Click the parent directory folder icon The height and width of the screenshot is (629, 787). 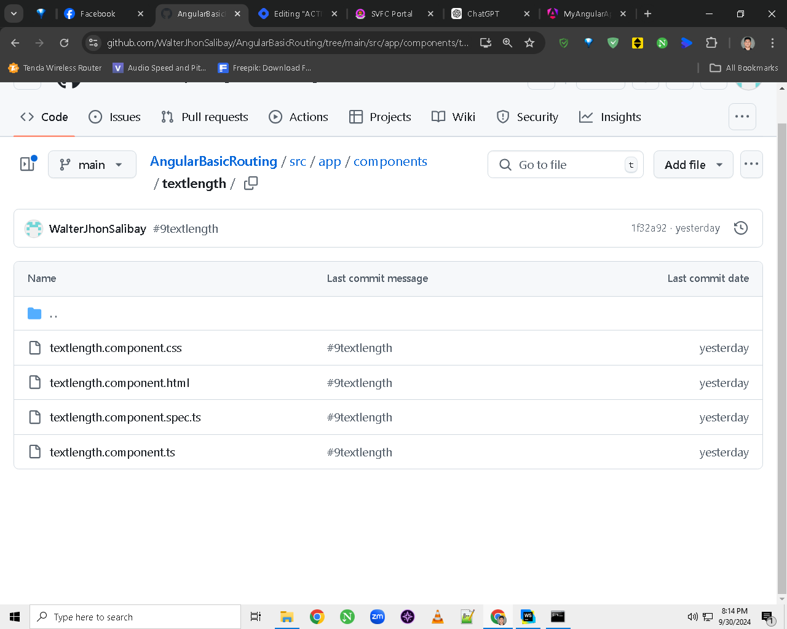34,314
